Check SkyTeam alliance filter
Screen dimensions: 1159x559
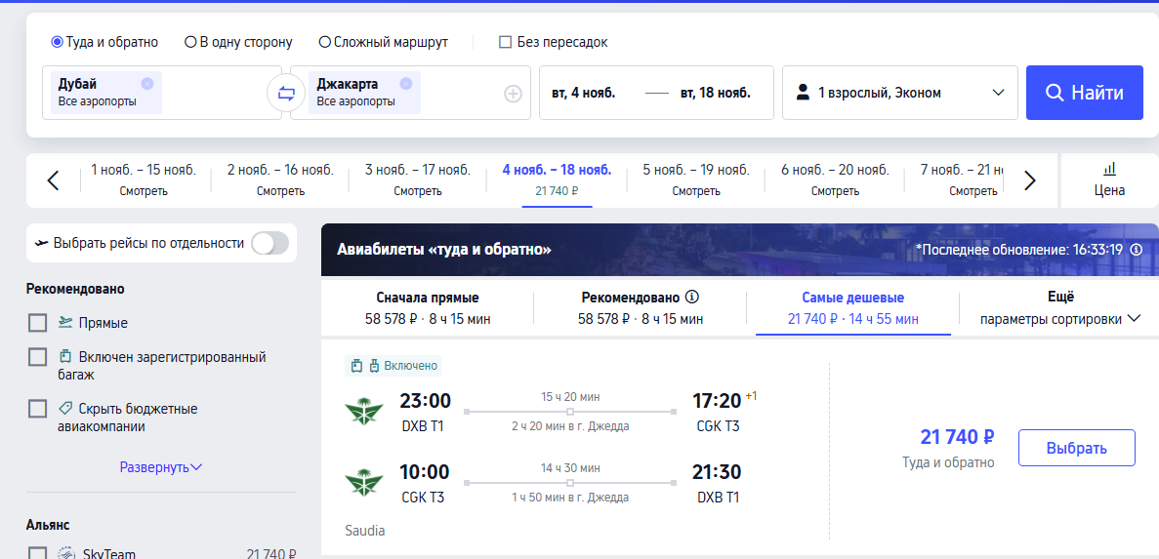(38, 553)
